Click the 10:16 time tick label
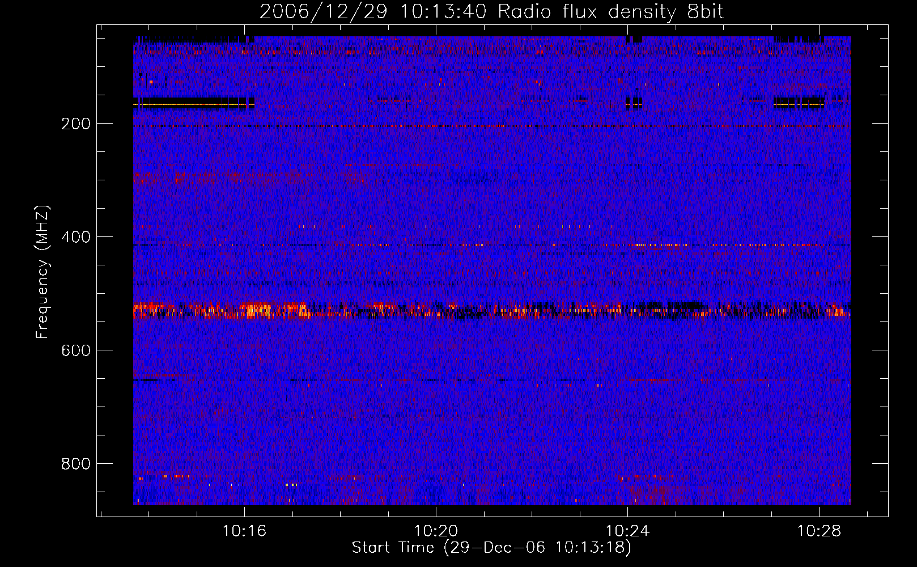The height and width of the screenshot is (567, 917). (244, 531)
